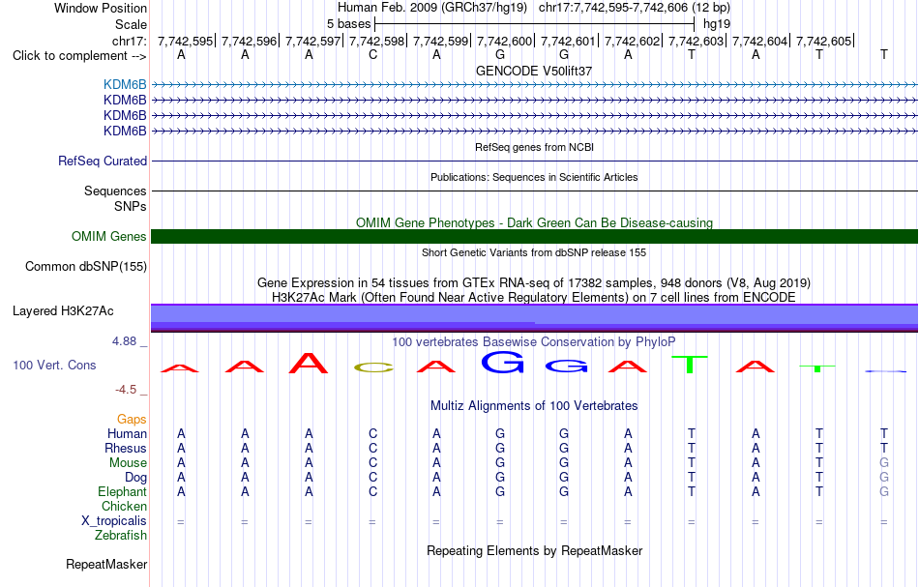Screen dimensions: 919x587
Task: Click the hg19 label beside scale bar
Action: (x=716, y=24)
